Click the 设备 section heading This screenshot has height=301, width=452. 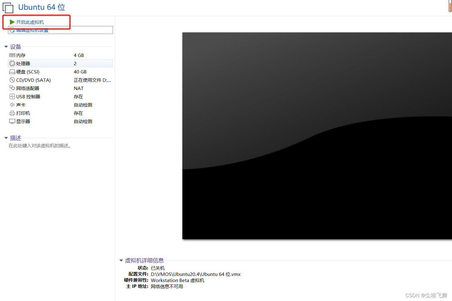(x=16, y=47)
